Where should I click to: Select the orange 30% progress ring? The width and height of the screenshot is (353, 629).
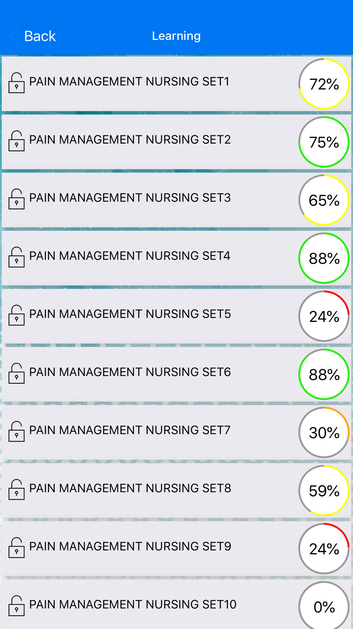pyautogui.click(x=324, y=432)
